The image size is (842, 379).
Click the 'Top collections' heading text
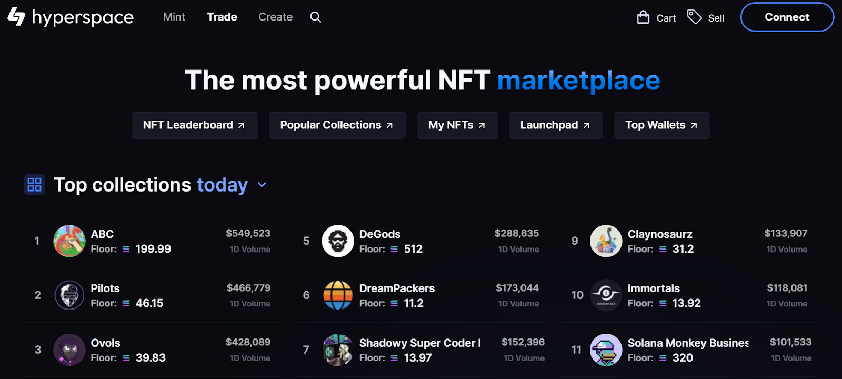[123, 185]
